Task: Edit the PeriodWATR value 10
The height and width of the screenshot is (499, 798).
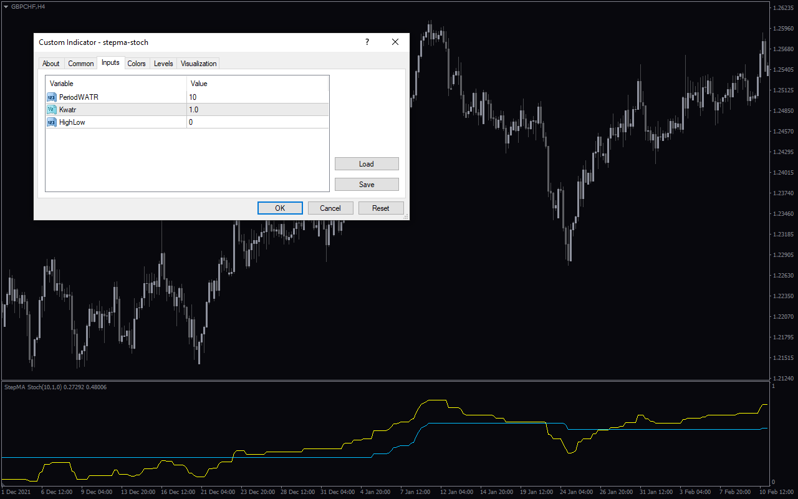Action: point(257,97)
